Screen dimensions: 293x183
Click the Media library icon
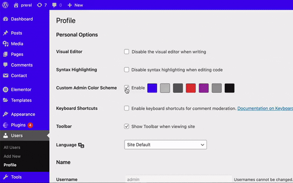coord(5,44)
